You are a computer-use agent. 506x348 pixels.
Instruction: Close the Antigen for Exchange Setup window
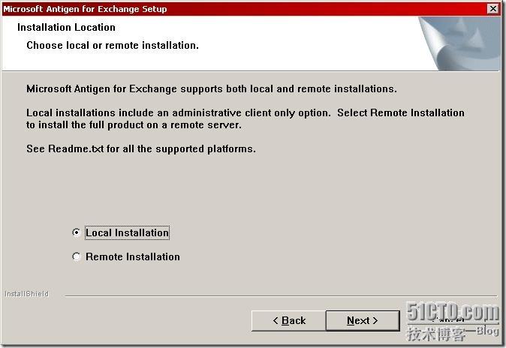(x=493, y=9)
